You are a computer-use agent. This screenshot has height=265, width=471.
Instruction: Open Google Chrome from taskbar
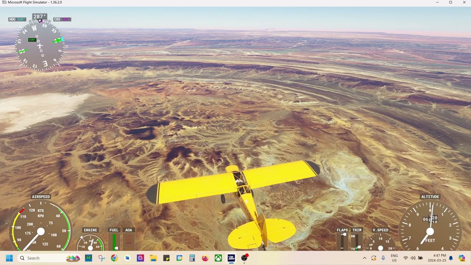[x=114, y=258]
